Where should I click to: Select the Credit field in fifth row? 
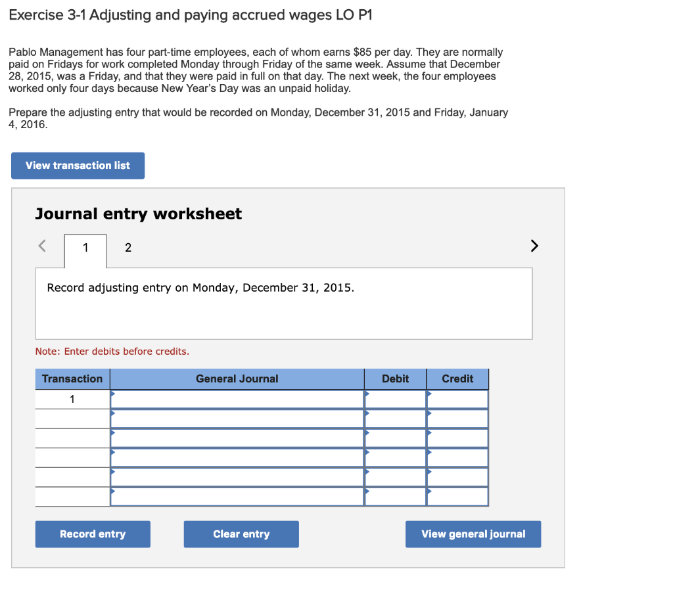point(457,477)
